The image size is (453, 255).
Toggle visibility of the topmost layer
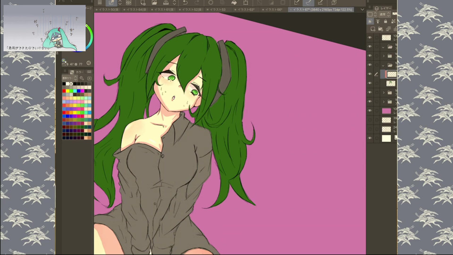pos(370,37)
